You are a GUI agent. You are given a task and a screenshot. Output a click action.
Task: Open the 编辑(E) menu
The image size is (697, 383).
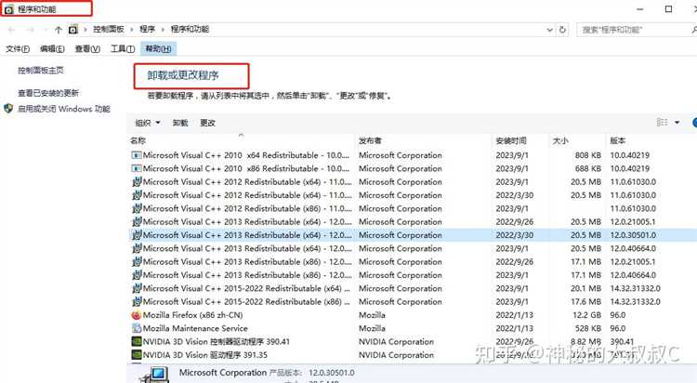[52, 49]
